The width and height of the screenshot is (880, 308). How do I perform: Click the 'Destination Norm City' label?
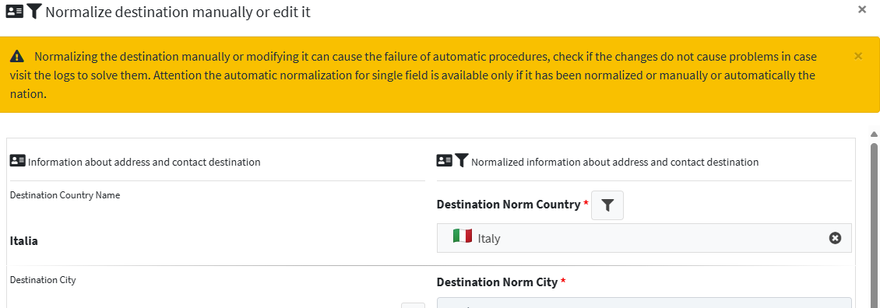pyautogui.click(x=498, y=282)
